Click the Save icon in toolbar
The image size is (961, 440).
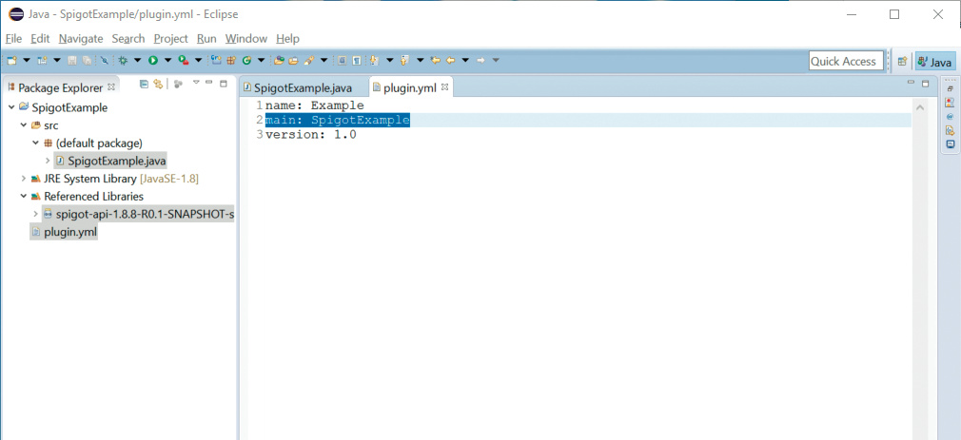[71, 61]
